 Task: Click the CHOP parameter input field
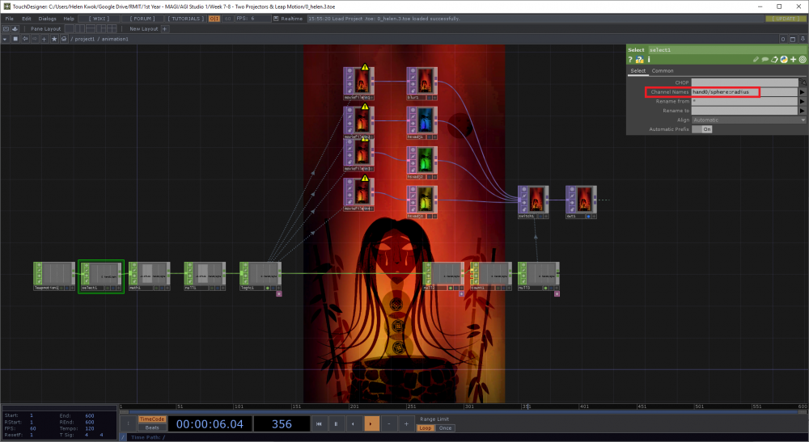(x=744, y=82)
